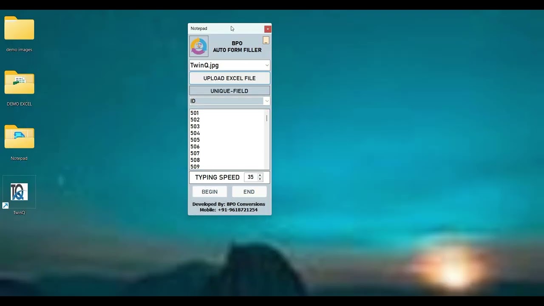Click the UPLOAD EXCEL FILE button
Viewport: 544px width, 306px height.
tap(229, 78)
